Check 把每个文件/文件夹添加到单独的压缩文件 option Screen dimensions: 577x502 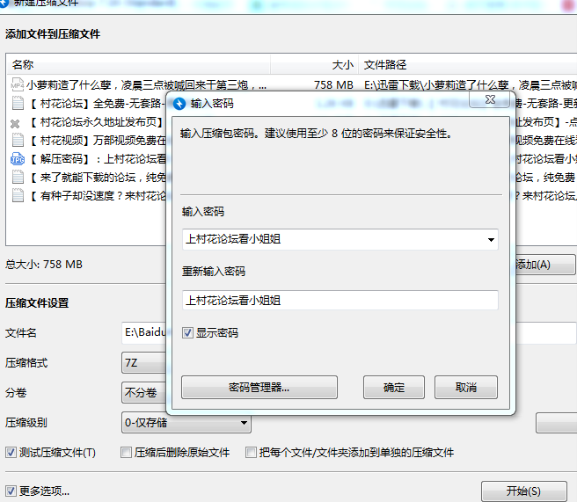click(252, 453)
